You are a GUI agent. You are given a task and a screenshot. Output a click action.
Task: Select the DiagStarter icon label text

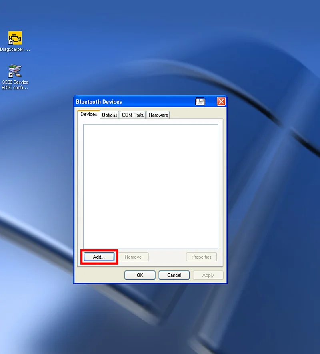click(x=15, y=49)
